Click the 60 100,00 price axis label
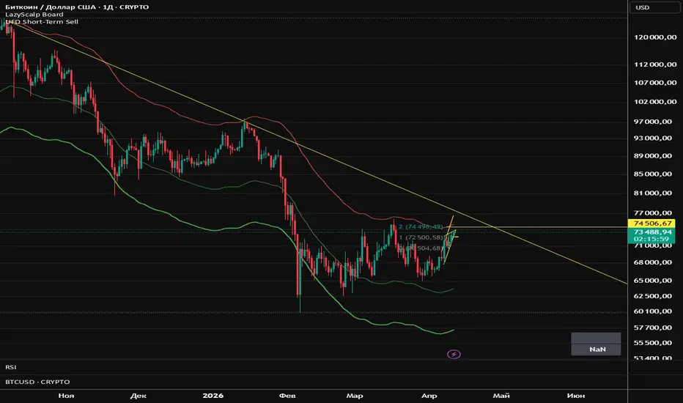This screenshot has height=403, width=683. (653, 311)
